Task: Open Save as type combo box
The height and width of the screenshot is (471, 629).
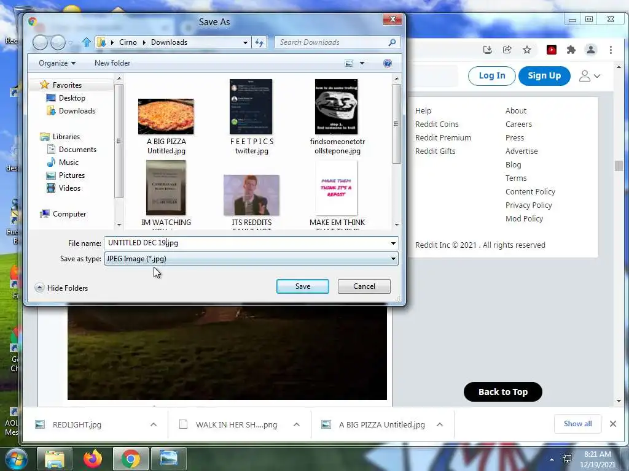Action: click(251, 259)
